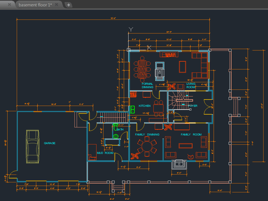Select the refrigerator block in the kitchen
Image resolution: width=268 pixels, height=201 pixels.
147,94
